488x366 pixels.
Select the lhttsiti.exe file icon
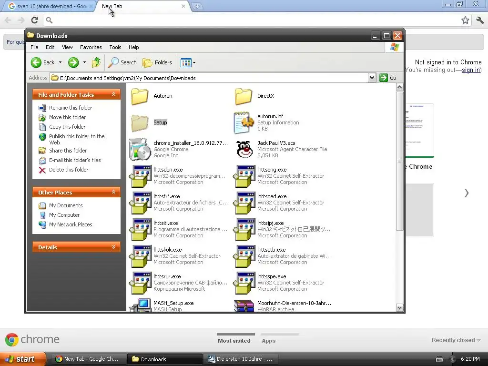[x=140, y=230]
